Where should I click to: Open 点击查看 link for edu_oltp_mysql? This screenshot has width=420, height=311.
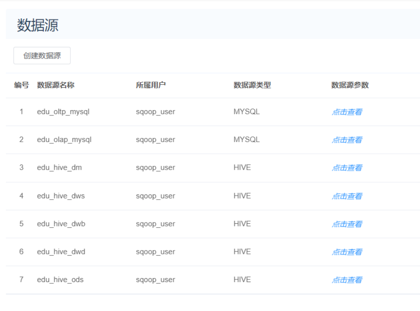click(x=347, y=112)
